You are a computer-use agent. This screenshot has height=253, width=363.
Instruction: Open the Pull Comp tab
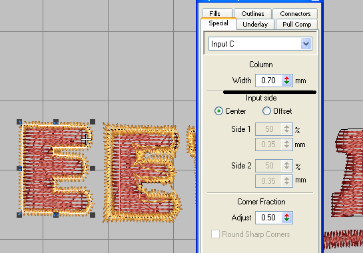pyautogui.click(x=296, y=25)
